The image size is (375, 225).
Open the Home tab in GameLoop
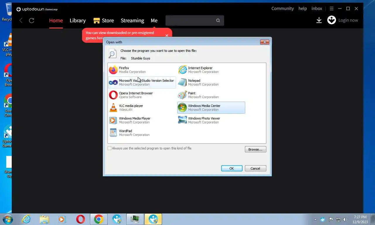click(x=56, y=21)
